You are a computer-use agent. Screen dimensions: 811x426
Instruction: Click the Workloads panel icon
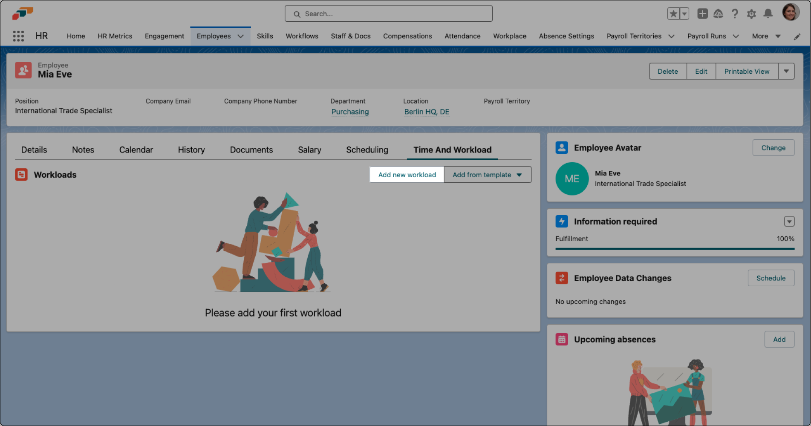click(21, 174)
